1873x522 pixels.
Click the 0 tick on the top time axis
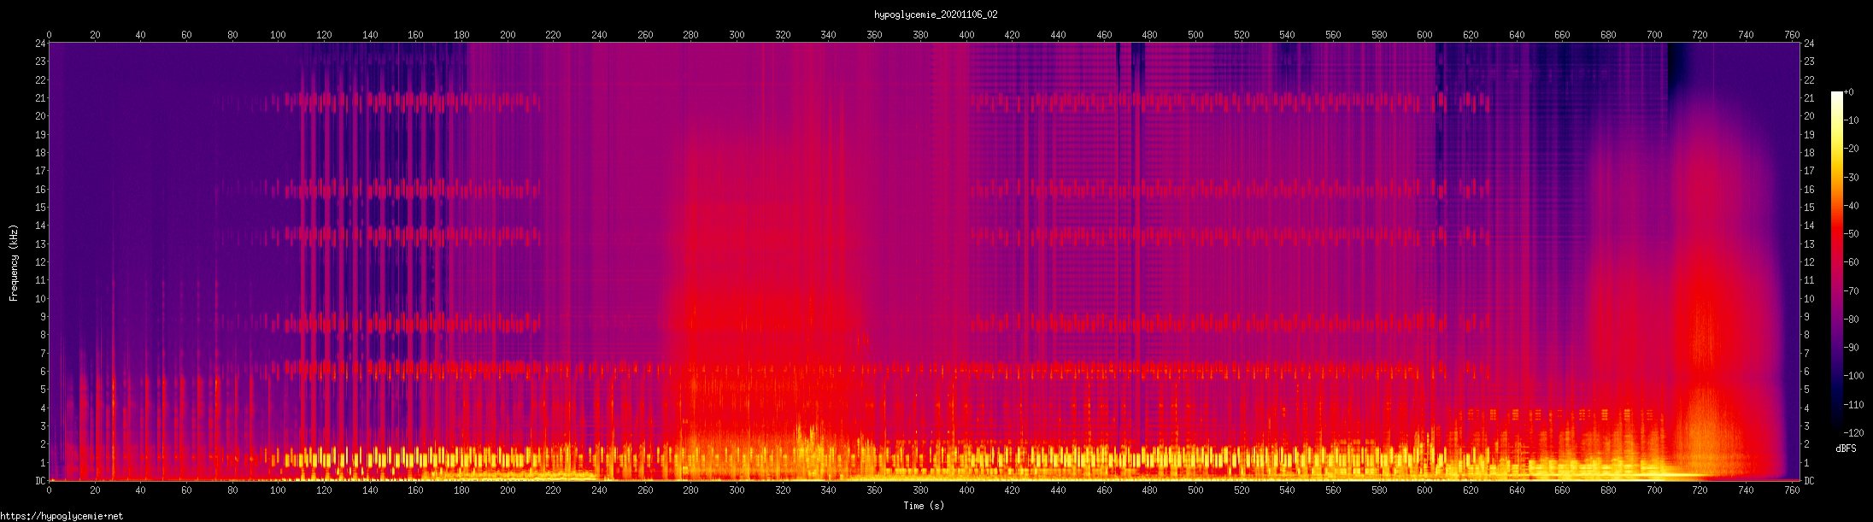point(49,35)
